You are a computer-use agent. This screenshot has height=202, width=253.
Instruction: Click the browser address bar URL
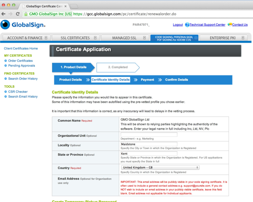pos(125,14)
